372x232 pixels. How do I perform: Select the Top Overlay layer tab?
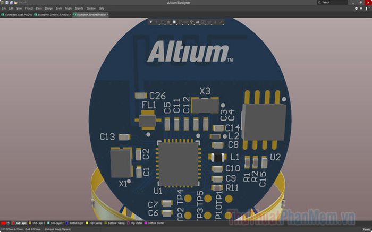point(94,223)
